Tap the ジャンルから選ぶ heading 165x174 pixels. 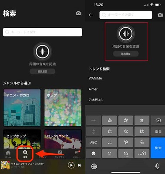coord(17,83)
